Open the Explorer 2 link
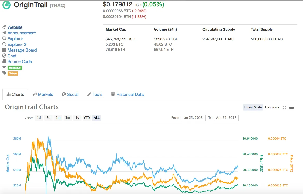 pos(17,45)
